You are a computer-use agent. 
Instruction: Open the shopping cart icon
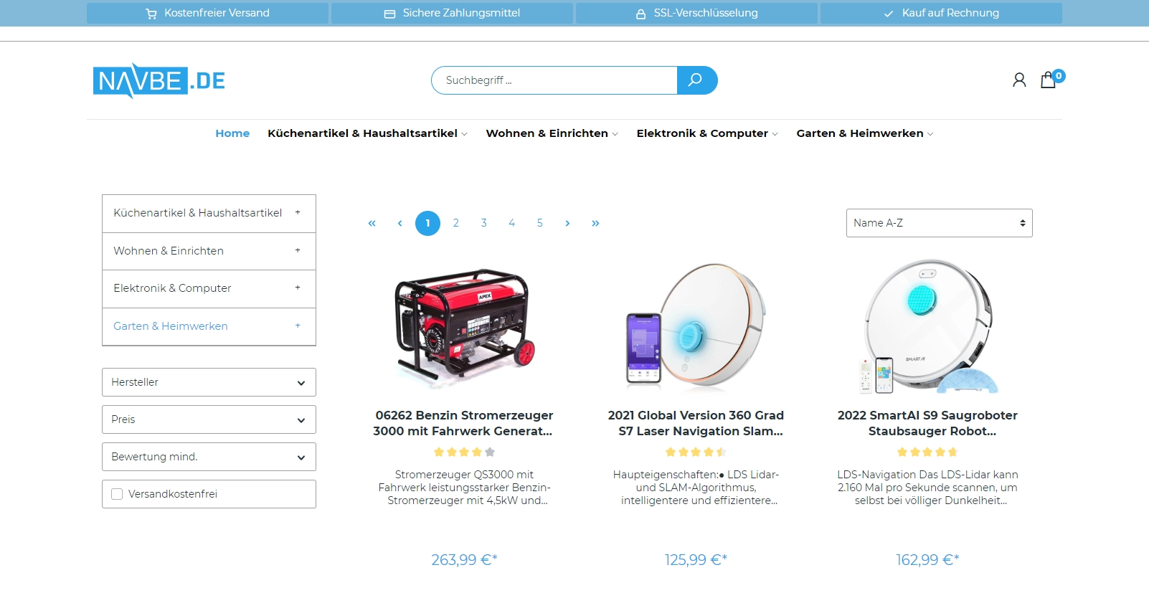pyautogui.click(x=1049, y=80)
